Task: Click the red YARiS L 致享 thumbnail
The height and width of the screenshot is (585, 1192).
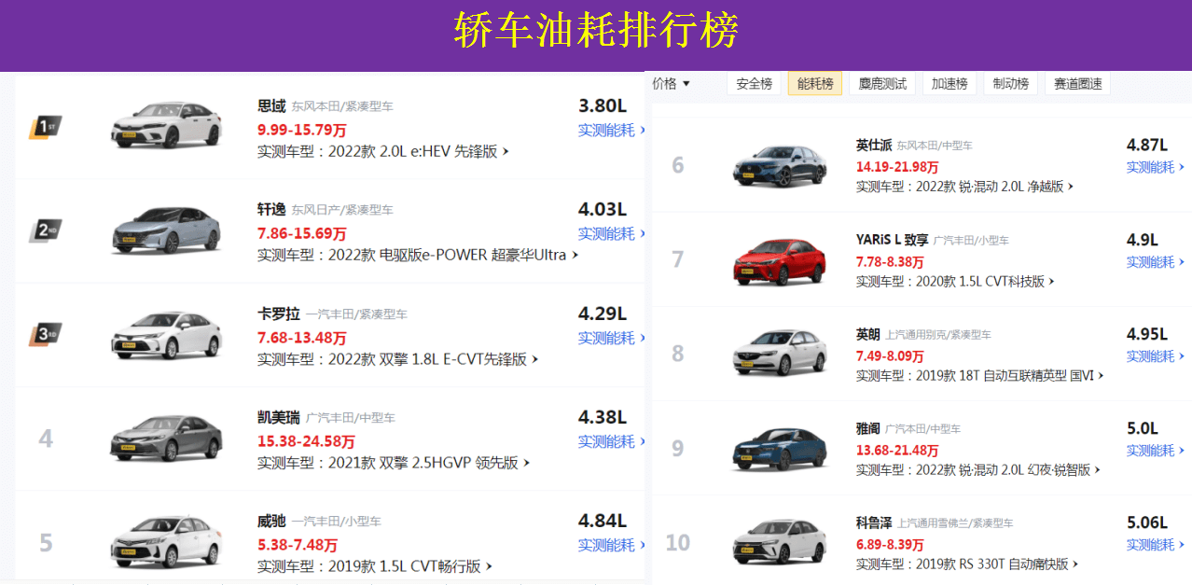Action: click(780, 261)
